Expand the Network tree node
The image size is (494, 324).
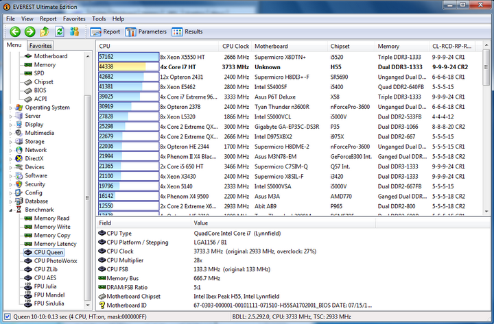[10, 151]
